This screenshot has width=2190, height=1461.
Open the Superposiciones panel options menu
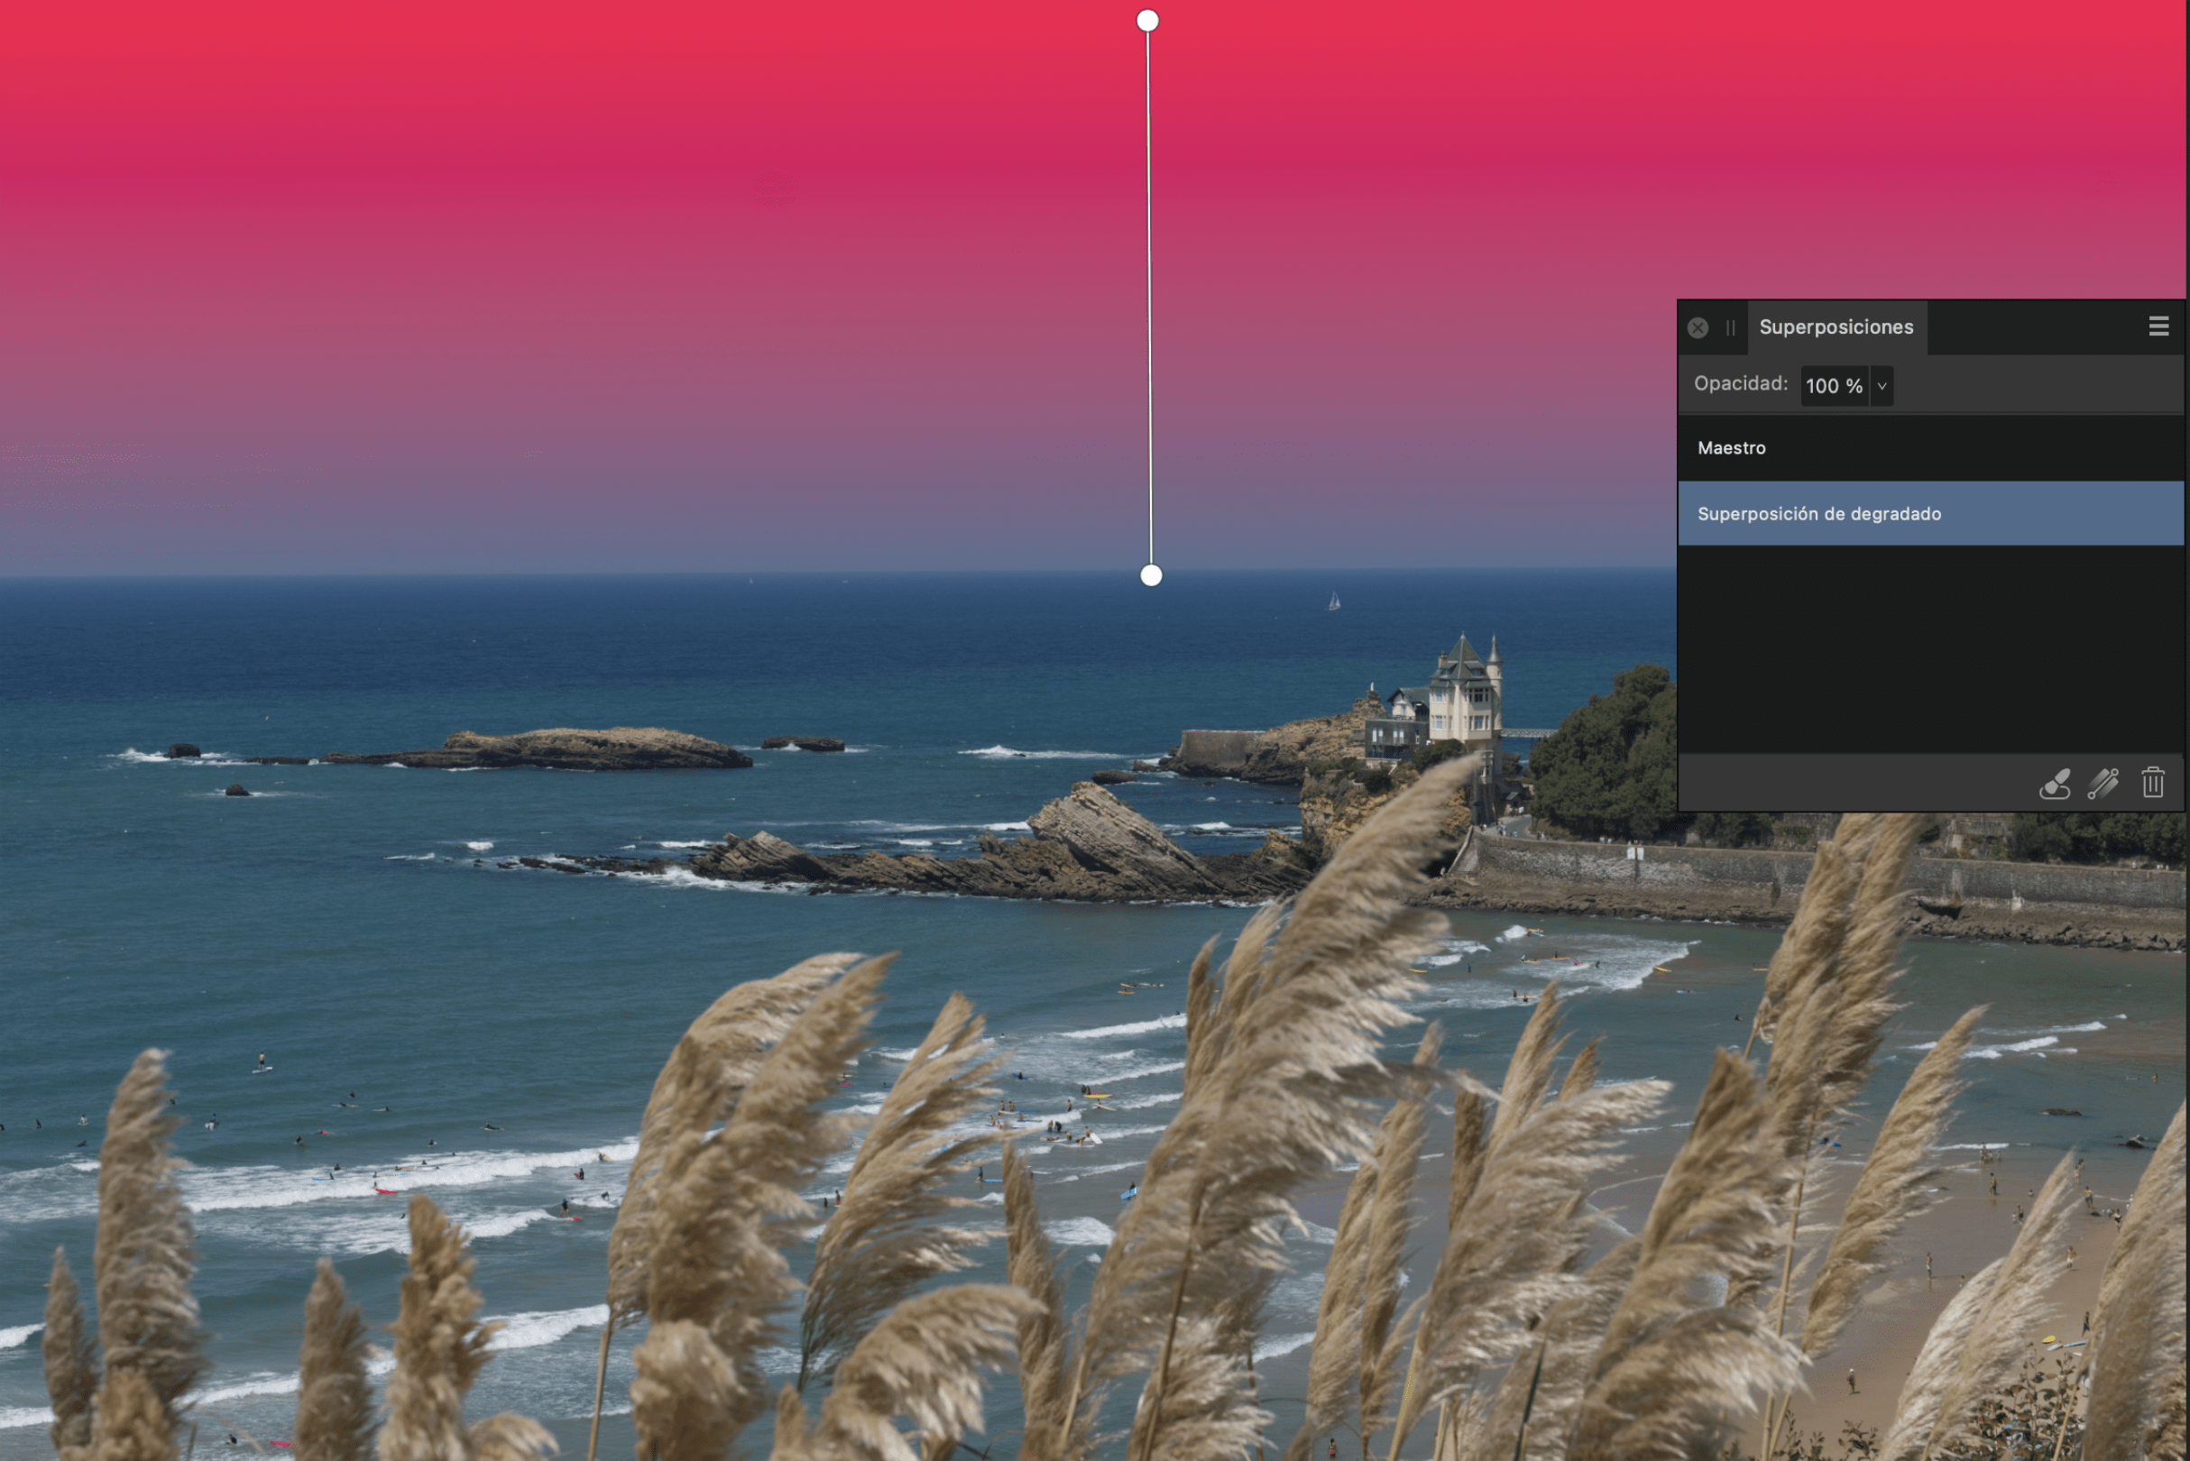coord(2158,326)
